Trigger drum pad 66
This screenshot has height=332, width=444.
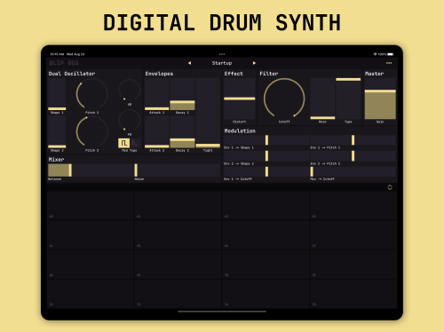point(266,235)
